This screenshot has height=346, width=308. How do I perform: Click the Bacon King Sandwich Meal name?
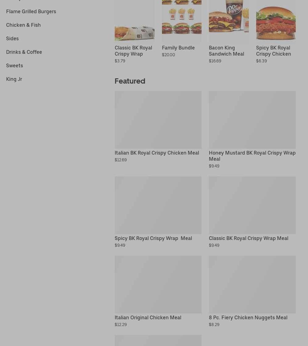coord(226,51)
